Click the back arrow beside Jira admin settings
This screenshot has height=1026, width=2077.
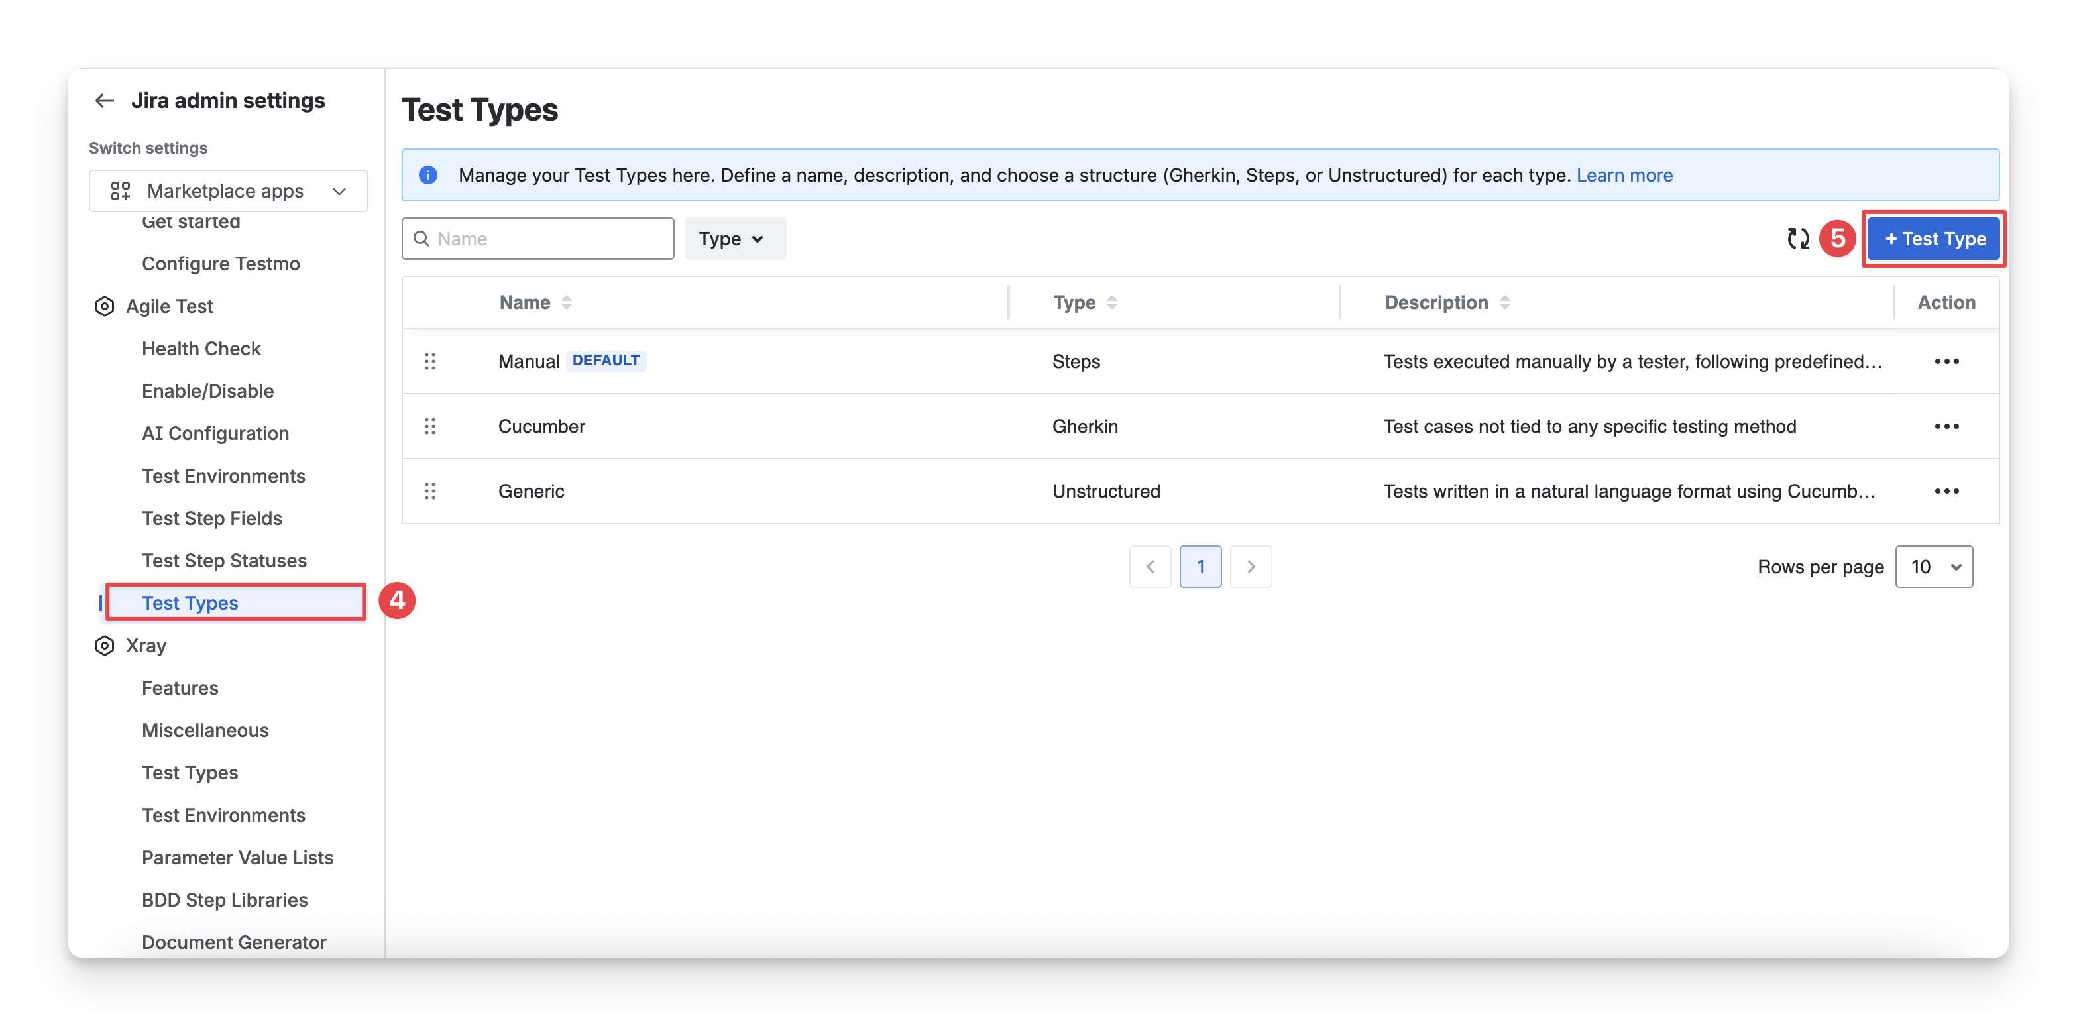(x=104, y=101)
